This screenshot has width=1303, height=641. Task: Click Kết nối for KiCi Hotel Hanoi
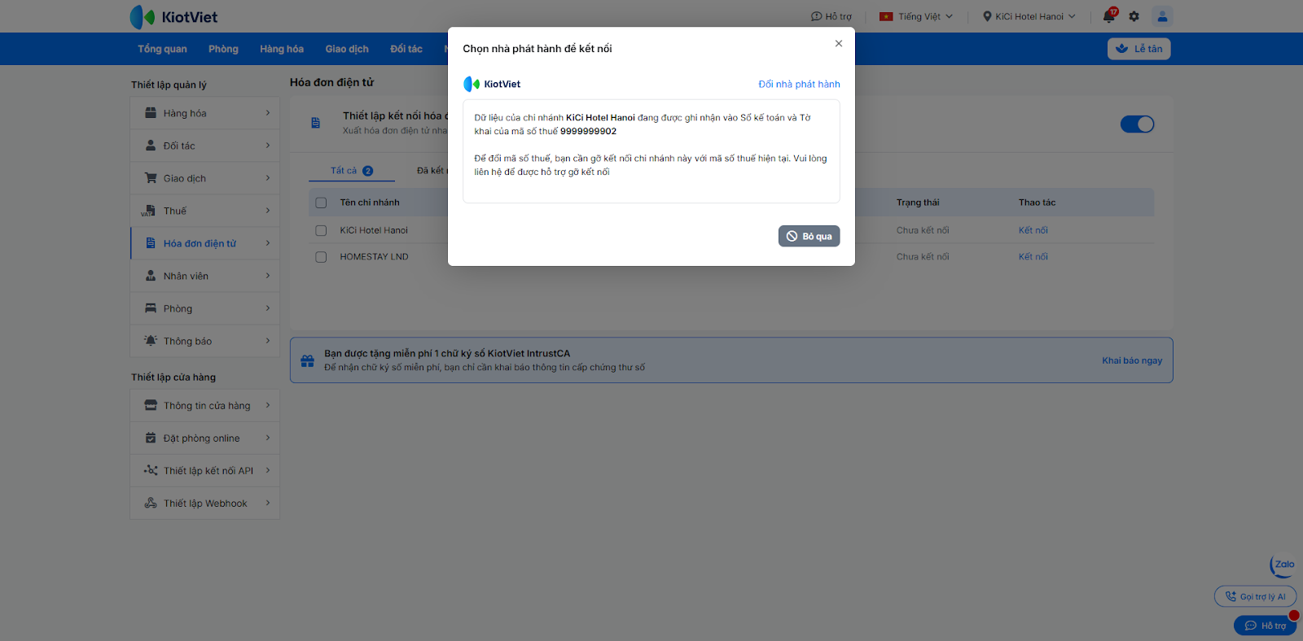(1033, 230)
